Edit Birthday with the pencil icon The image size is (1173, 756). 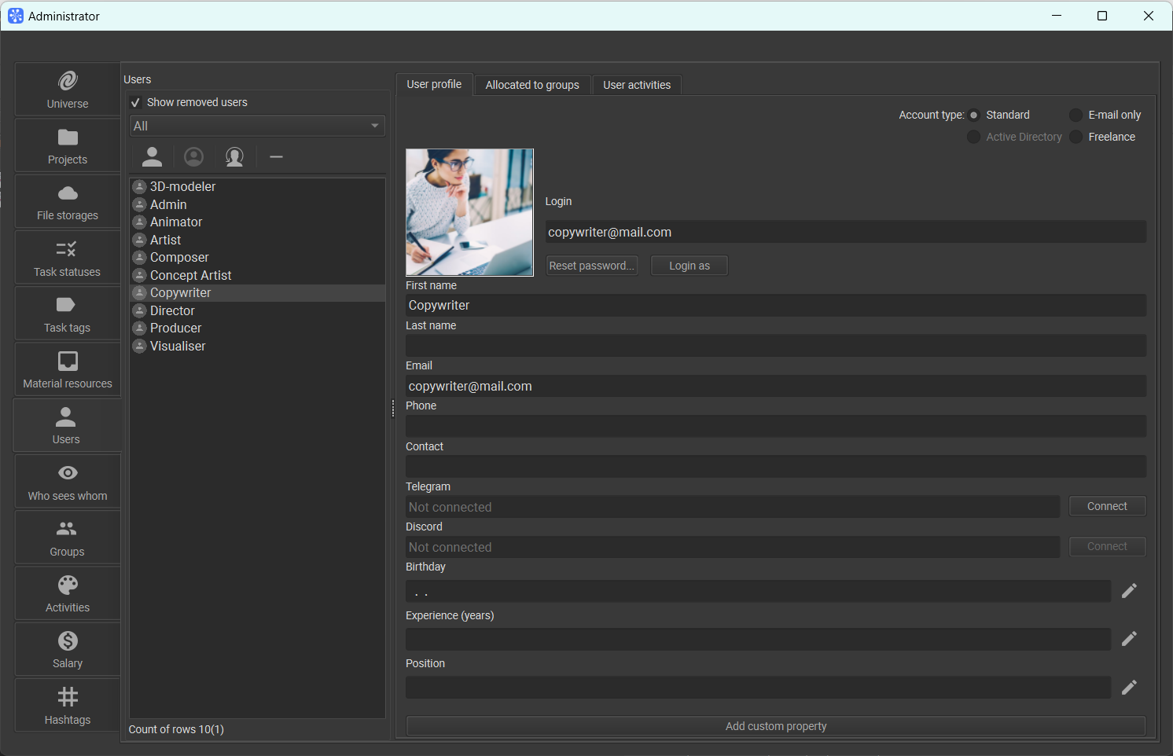point(1129,591)
